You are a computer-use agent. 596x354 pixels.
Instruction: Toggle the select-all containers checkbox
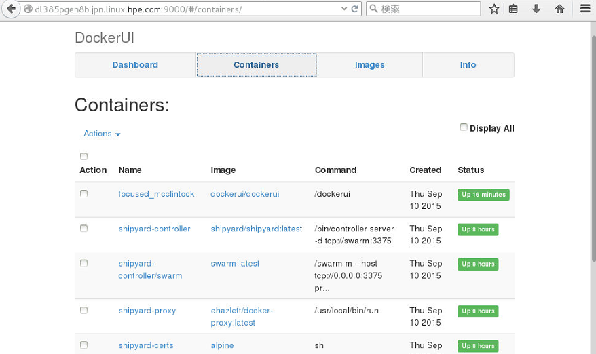tap(83, 156)
